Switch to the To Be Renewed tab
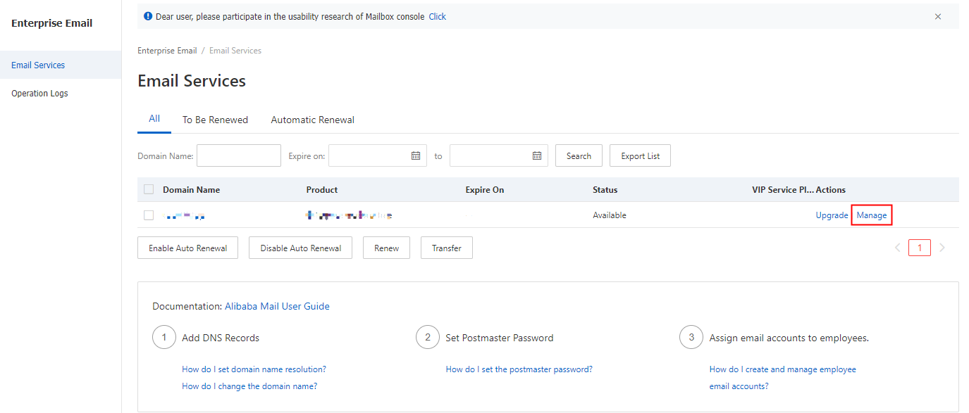Image resolution: width=969 pixels, height=413 pixels. 215,120
